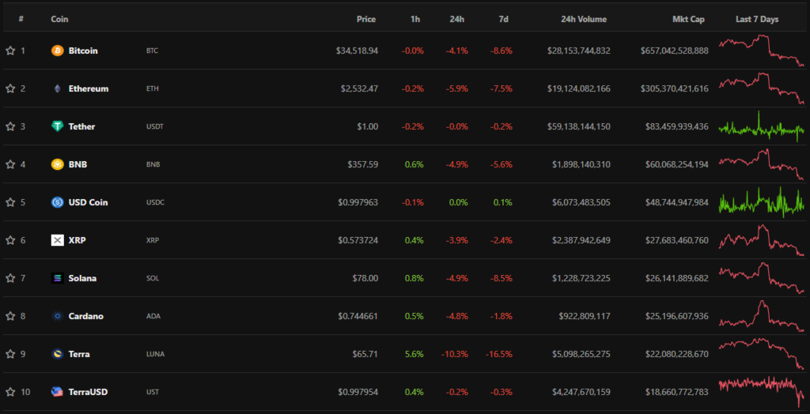This screenshot has width=810, height=414.
Task: Click the Ethereum diamond logo icon
Action: pyautogui.click(x=57, y=88)
